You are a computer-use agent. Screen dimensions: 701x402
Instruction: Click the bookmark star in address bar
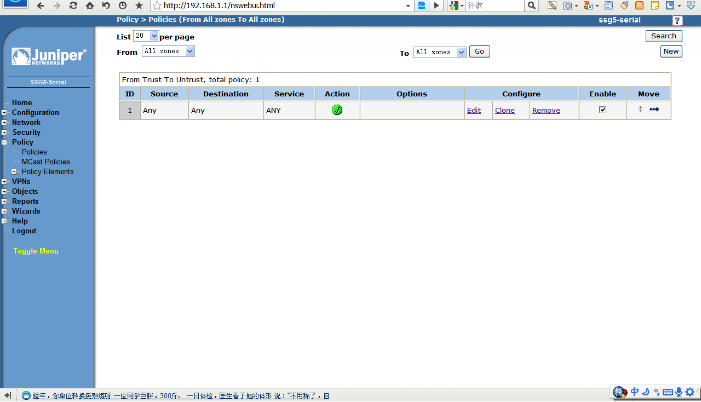157,6
